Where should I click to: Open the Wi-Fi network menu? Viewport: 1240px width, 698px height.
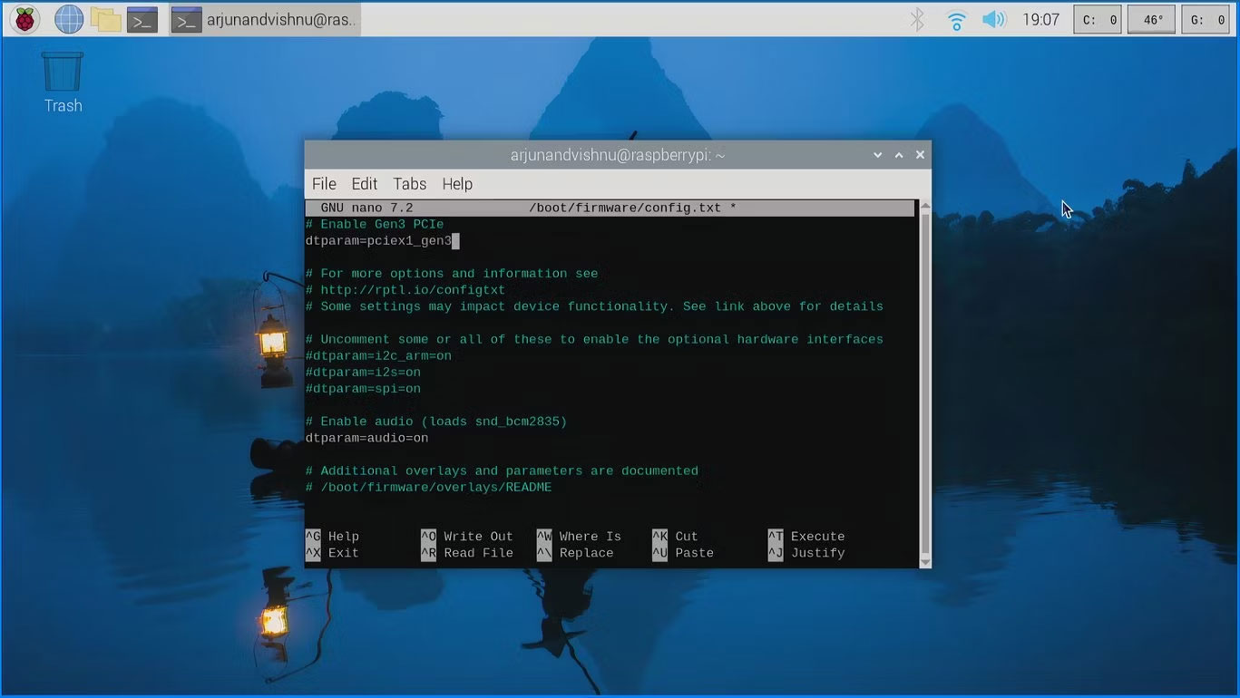click(956, 19)
